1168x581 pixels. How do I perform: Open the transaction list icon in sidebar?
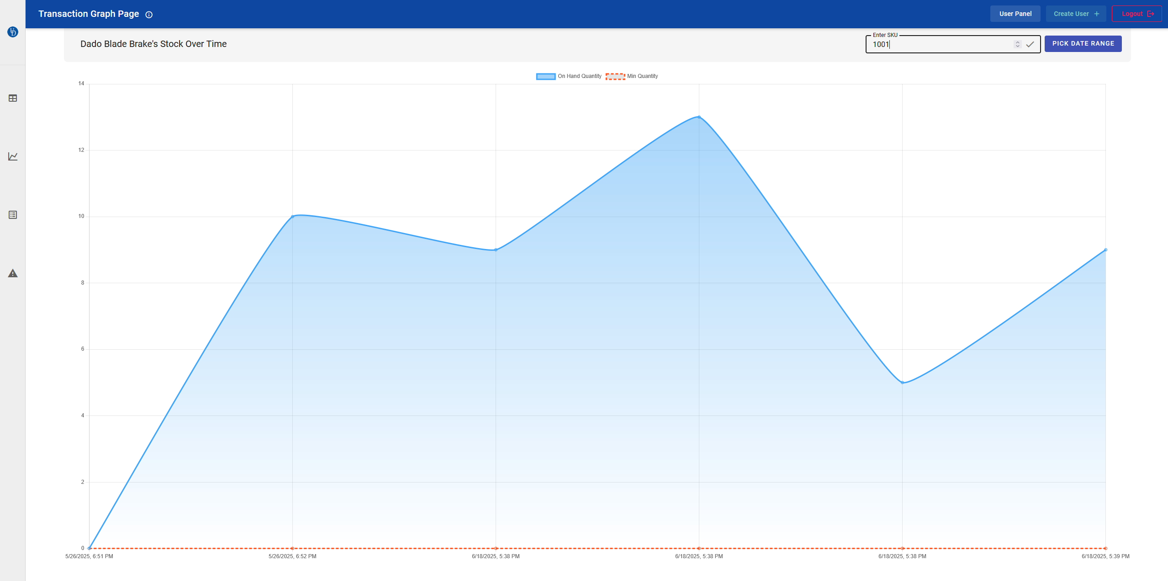[x=13, y=215]
